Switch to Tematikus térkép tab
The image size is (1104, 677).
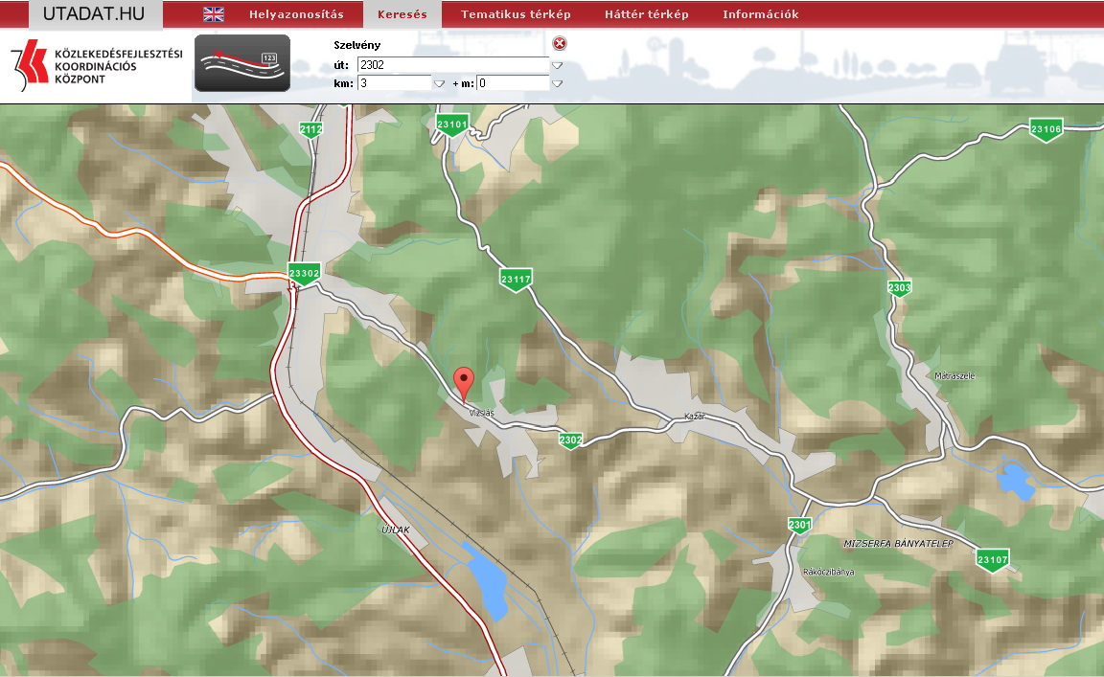pos(516,14)
